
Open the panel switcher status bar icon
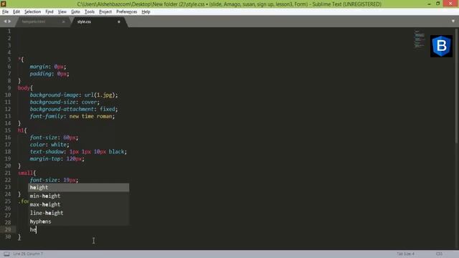pos(6,254)
